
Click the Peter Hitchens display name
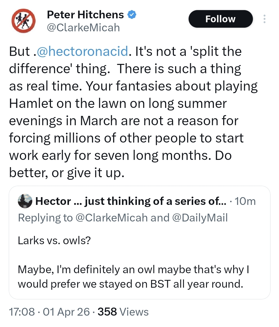pos(85,15)
